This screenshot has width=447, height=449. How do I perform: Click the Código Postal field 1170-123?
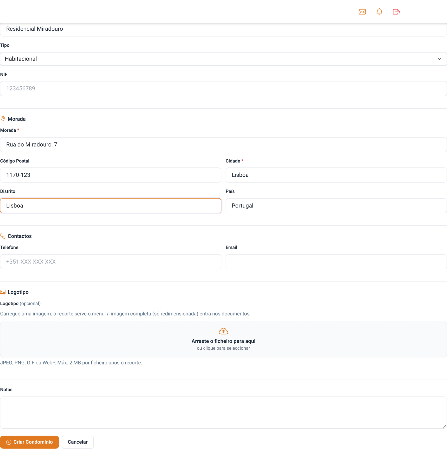[x=111, y=175]
